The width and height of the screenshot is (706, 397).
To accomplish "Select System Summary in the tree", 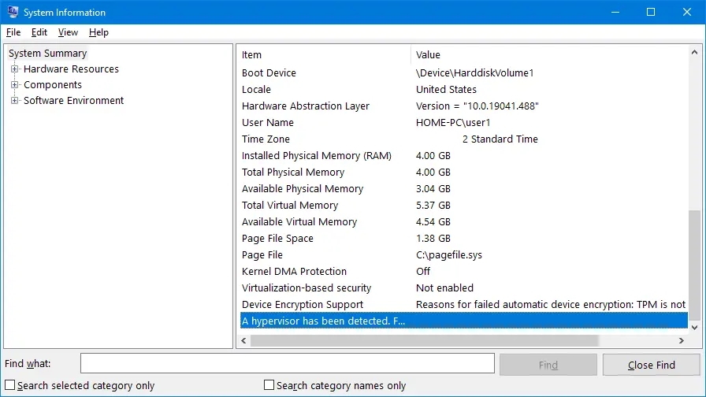I will tap(47, 54).
